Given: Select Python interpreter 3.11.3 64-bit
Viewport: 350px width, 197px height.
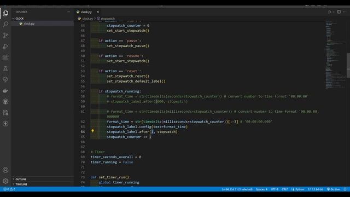Looking at the screenshot, I should [x=316, y=189].
